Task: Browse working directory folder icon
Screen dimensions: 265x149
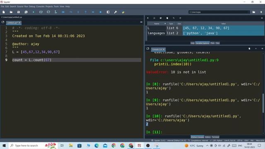Action: tap(254, 12)
